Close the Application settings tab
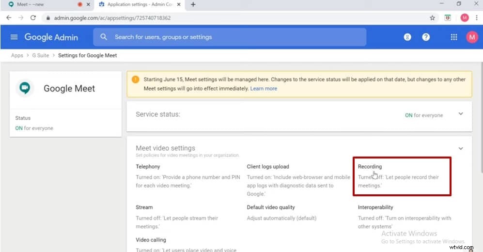Image resolution: width=483 pixels, height=252 pixels. [179, 4]
